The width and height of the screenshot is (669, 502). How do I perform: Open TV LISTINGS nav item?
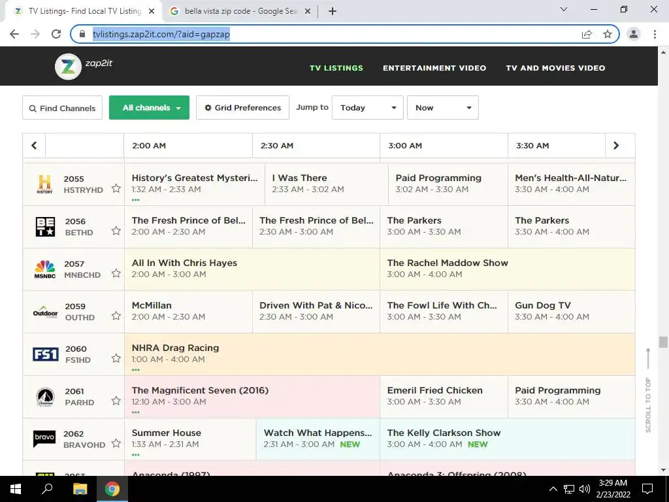(336, 68)
